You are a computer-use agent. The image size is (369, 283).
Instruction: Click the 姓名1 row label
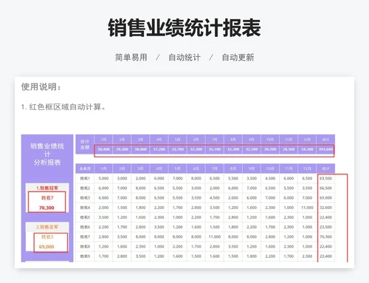click(85, 178)
